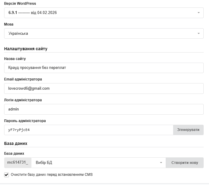Click the Пароль адміністратора field label
Viewport: 209px width, 185px height.
coord(25,121)
